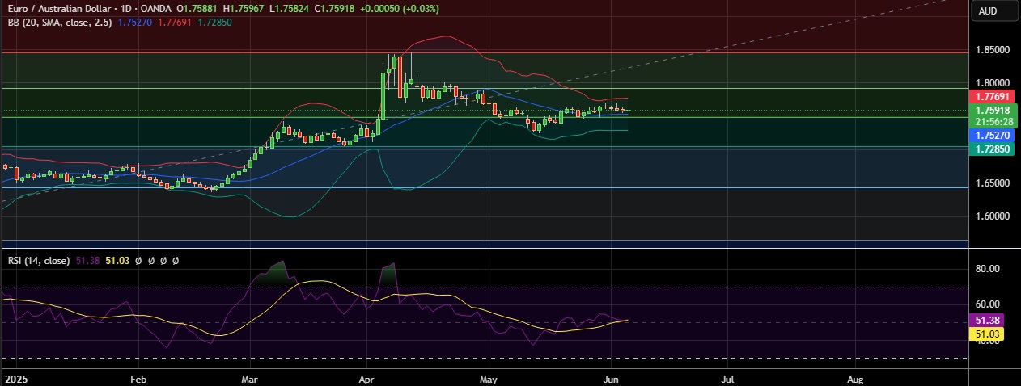1021x386 pixels.
Task: Click the Euro / Australian Dollar symbol title
Action: 59,10
